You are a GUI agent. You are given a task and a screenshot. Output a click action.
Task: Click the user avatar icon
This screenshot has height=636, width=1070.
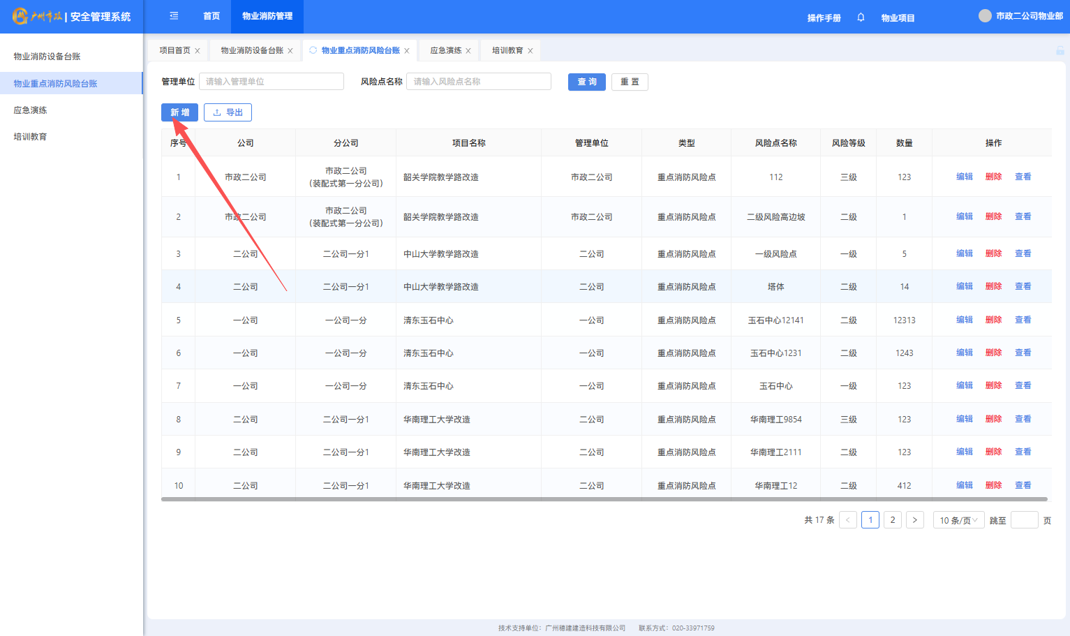(985, 16)
